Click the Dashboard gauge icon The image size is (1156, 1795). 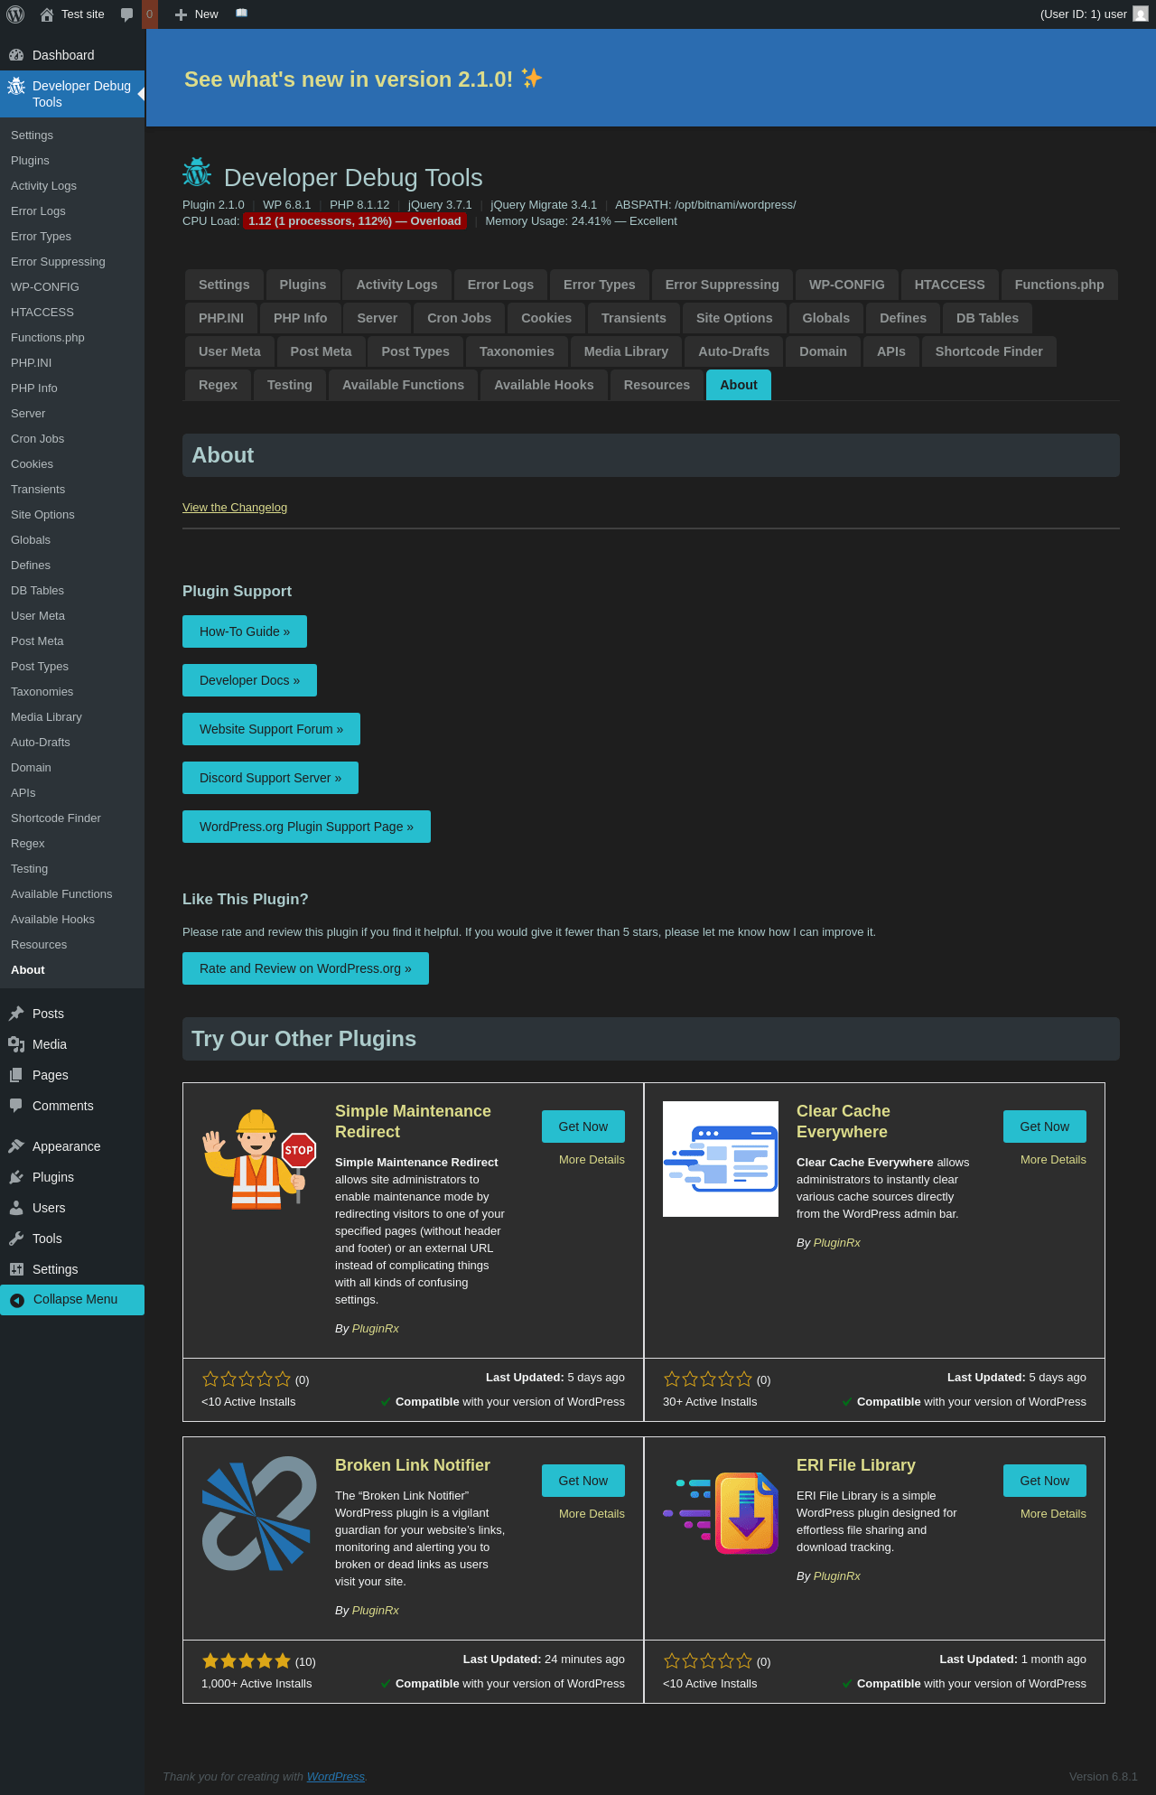(x=16, y=55)
